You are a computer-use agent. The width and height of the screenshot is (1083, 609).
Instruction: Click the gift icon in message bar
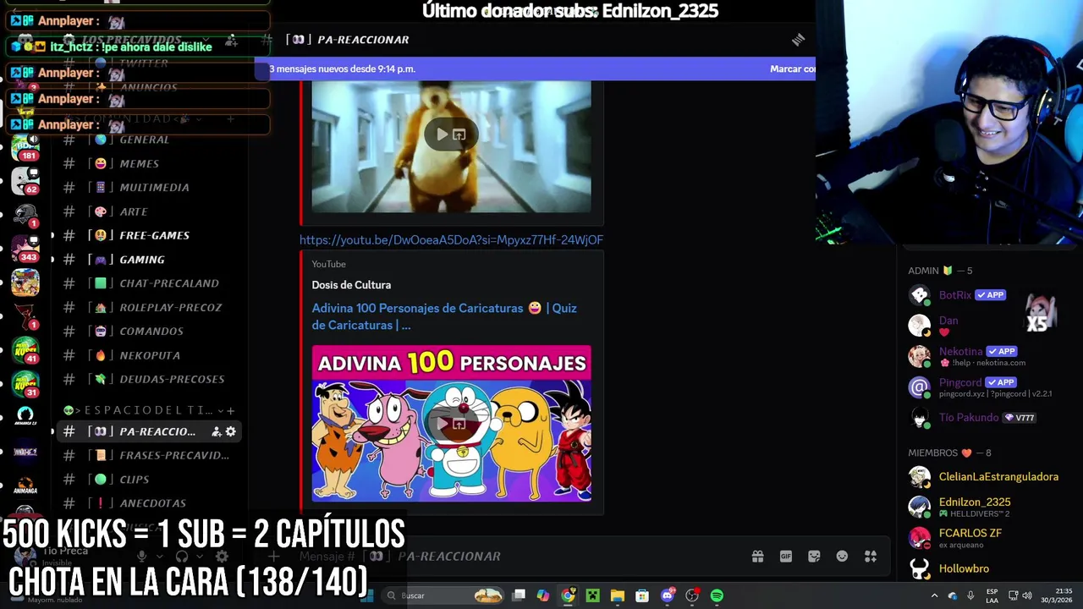(x=757, y=556)
